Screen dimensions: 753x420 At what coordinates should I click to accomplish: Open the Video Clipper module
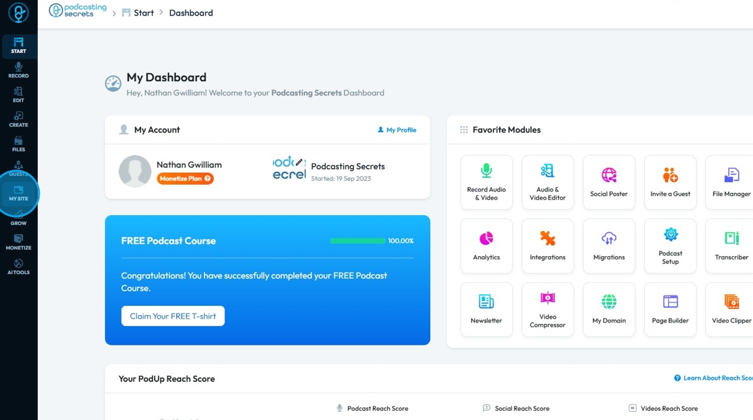tap(731, 309)
